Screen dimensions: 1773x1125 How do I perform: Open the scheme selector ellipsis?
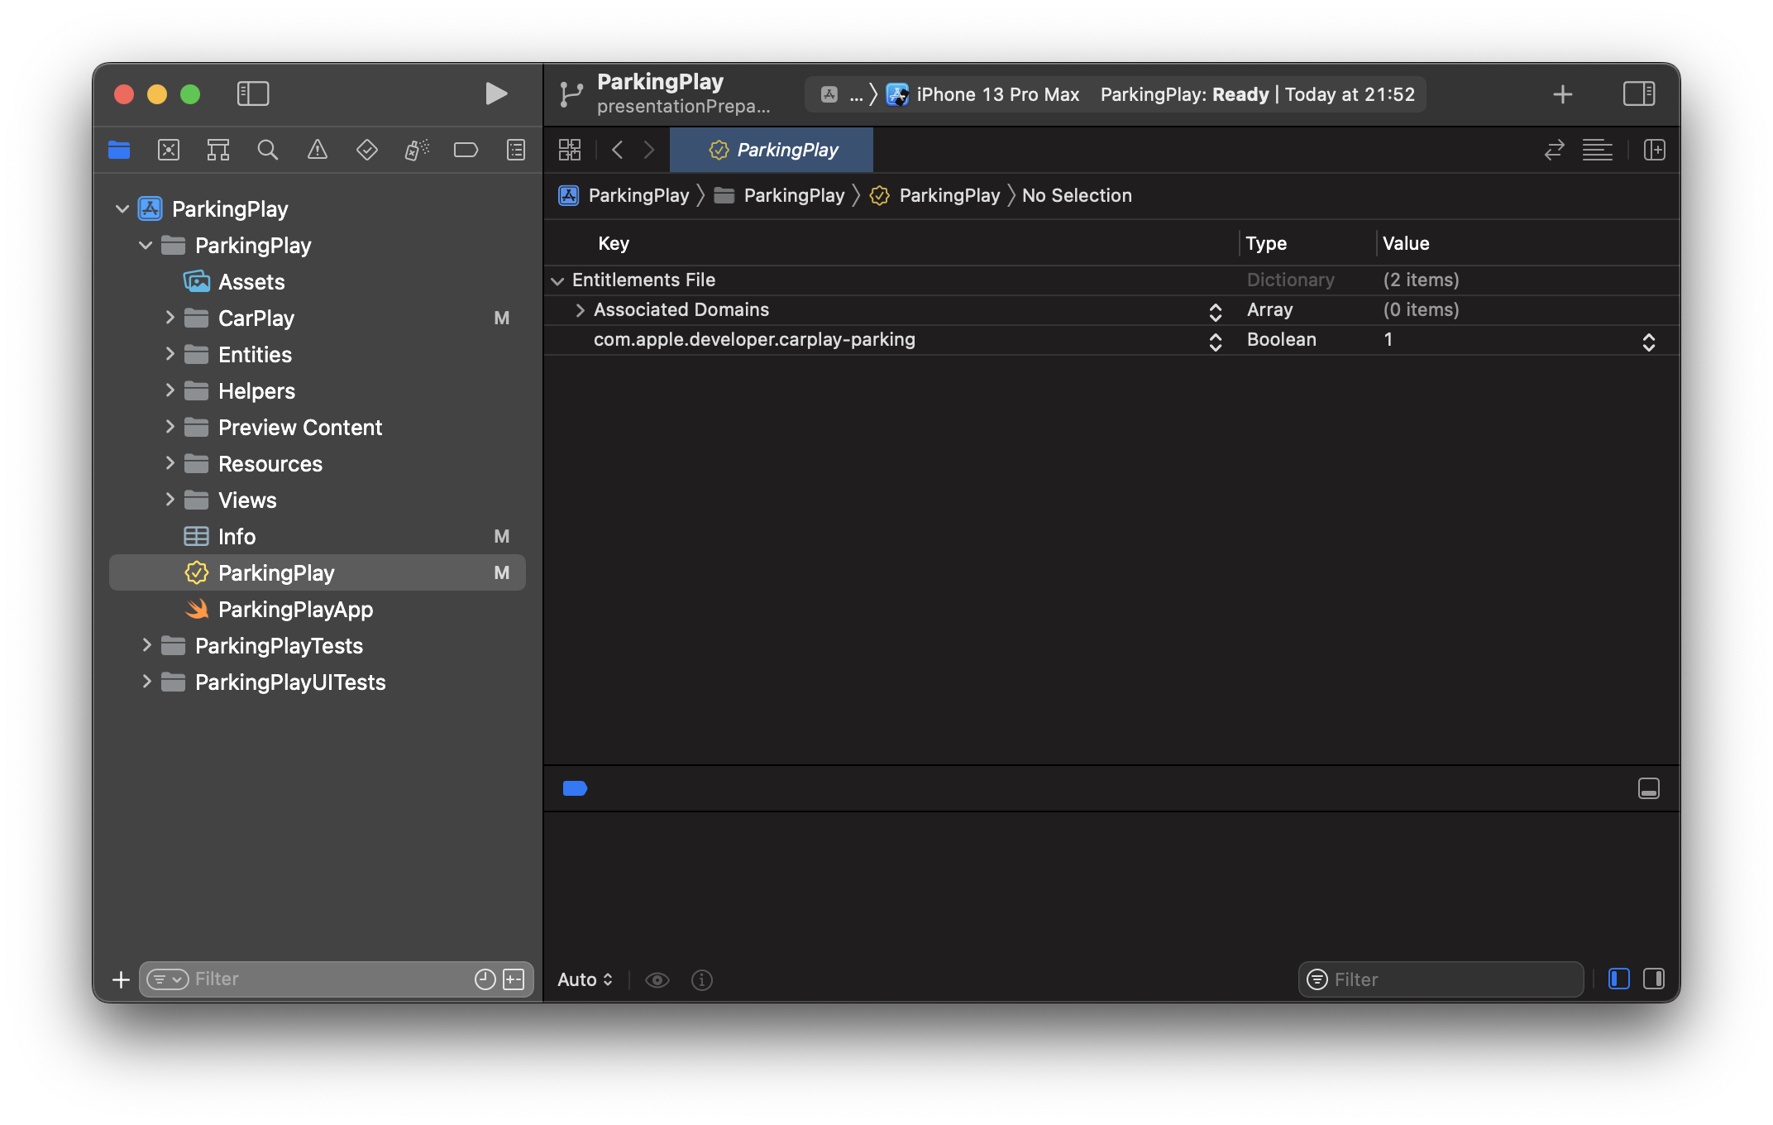coord(856,94)
